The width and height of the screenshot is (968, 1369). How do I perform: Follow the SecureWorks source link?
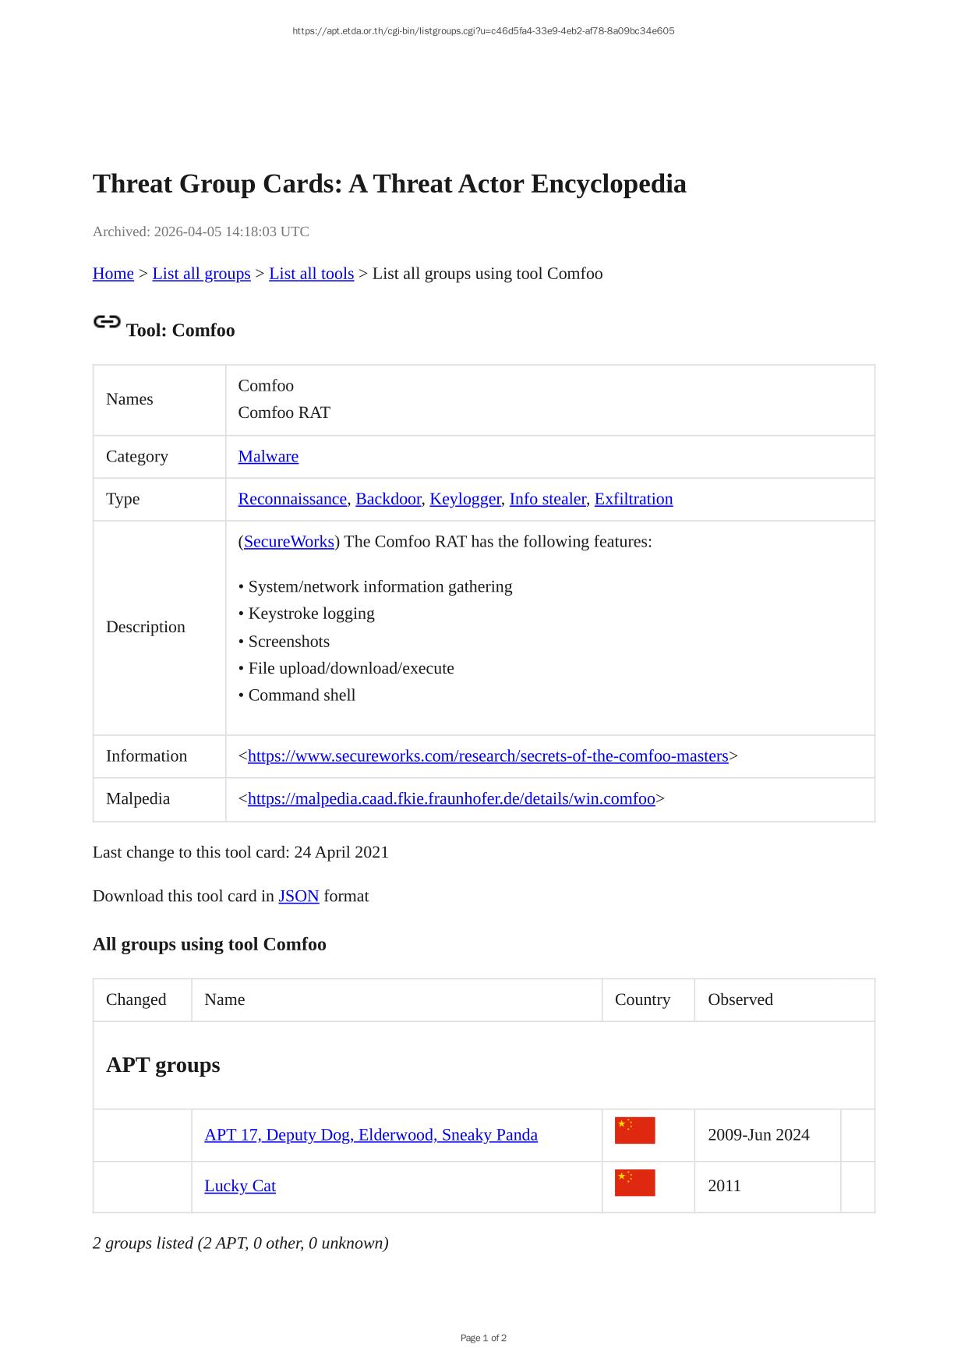(288, 542)
